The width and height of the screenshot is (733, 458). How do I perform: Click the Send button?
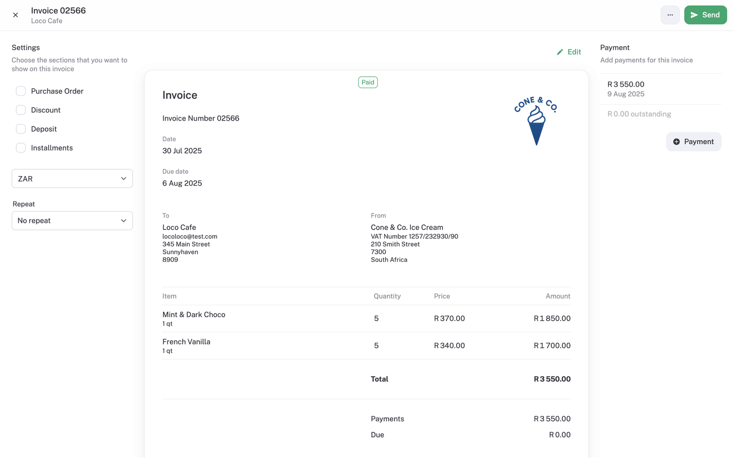click(x=705, y=15)
